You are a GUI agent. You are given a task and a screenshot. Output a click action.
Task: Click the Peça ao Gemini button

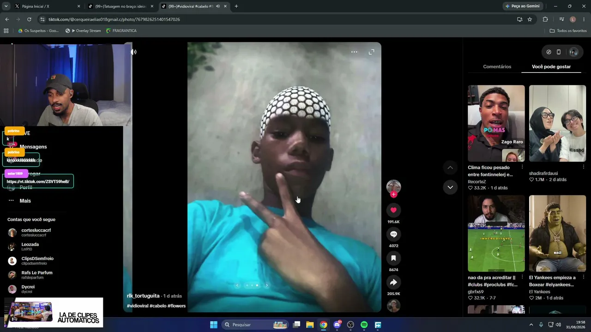[x=522, y=6]
